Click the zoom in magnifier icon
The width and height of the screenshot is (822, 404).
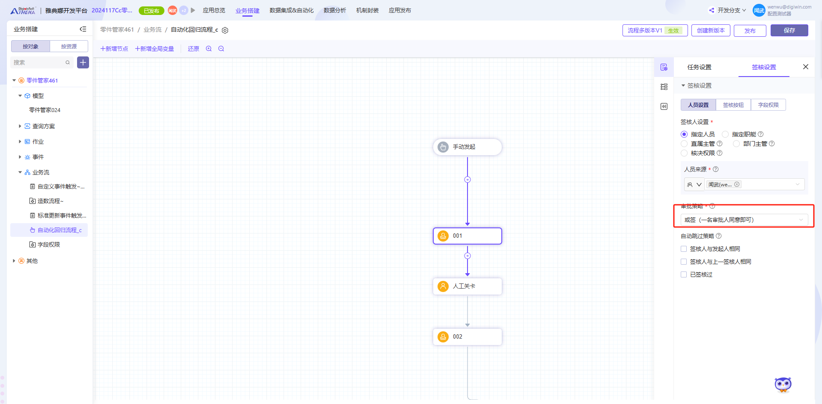pos(209,49)
